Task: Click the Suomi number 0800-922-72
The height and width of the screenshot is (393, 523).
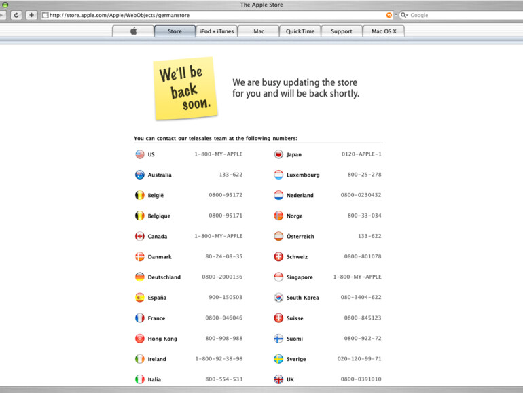Action: (363, 338)
